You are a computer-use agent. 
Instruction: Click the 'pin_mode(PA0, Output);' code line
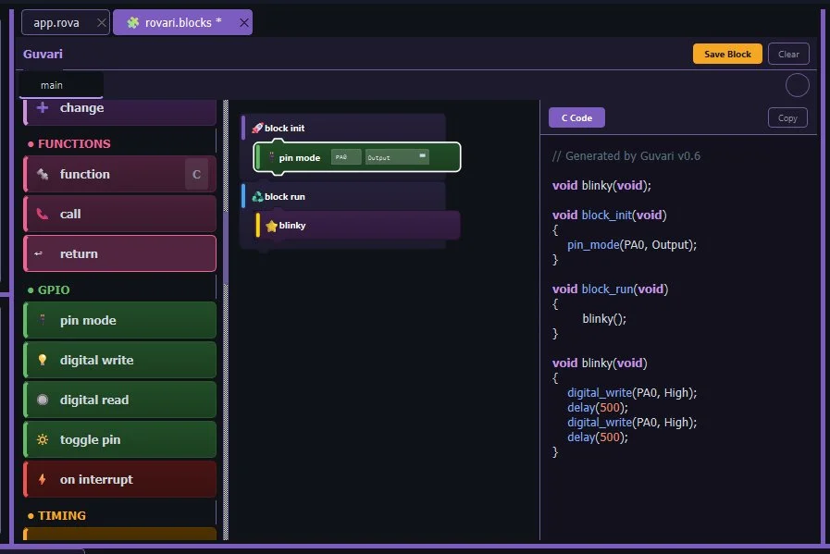(632, 245)
